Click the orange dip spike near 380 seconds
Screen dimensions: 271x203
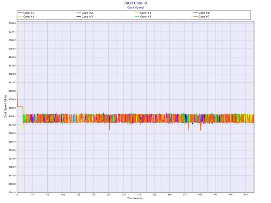188,127
